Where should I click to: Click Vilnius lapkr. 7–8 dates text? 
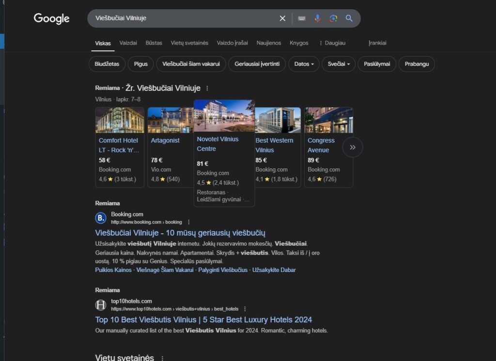pos(118,99)
